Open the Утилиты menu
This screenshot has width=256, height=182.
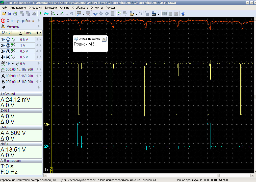point(97,8)
